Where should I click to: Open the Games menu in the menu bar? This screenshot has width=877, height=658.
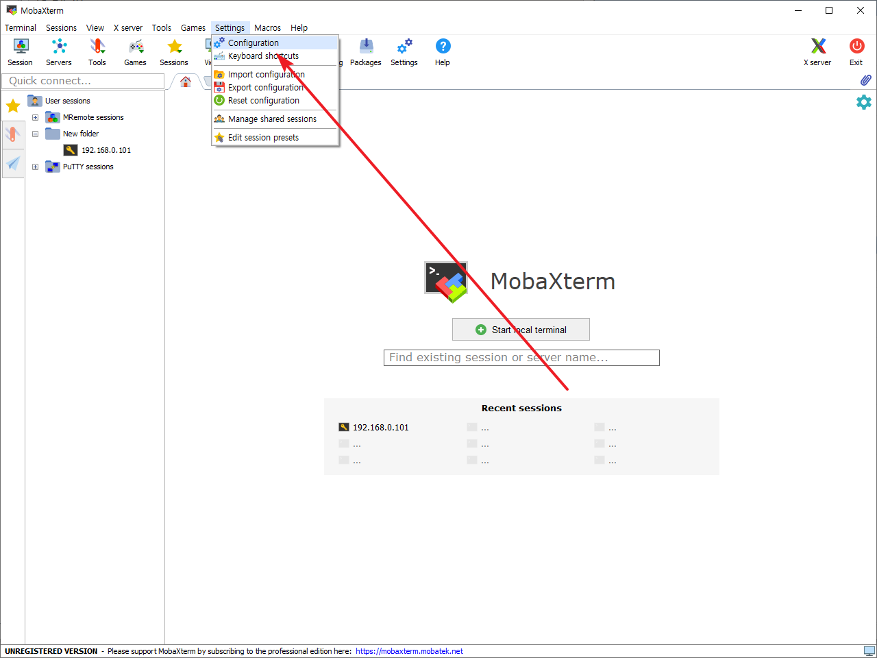click(x=193, y=28)
